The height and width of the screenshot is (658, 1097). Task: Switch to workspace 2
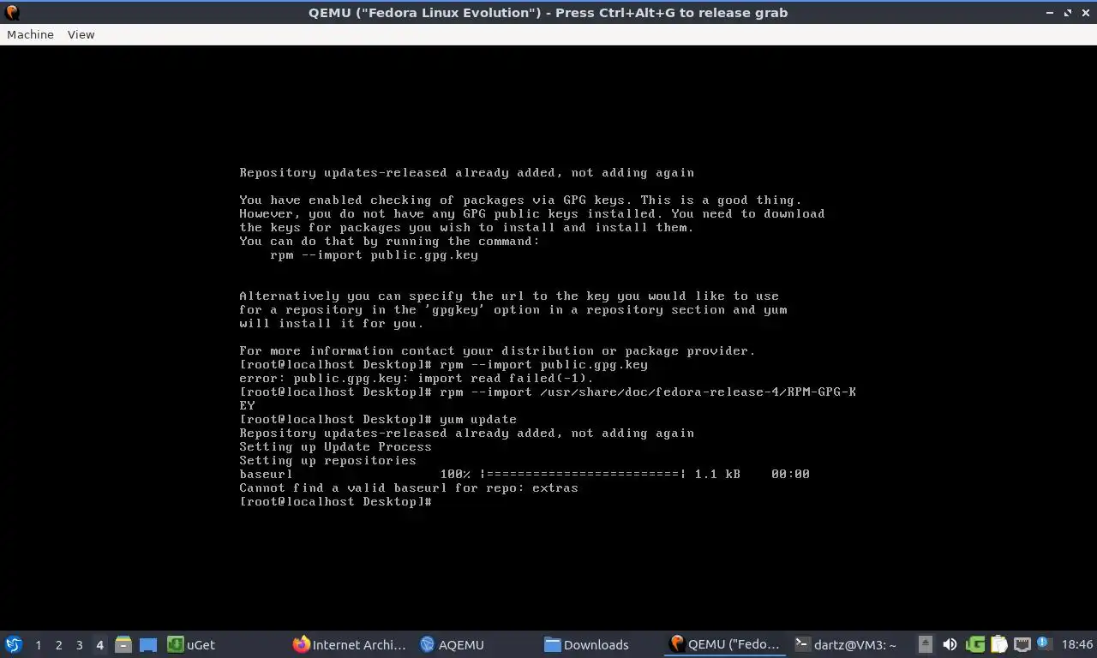58,645
